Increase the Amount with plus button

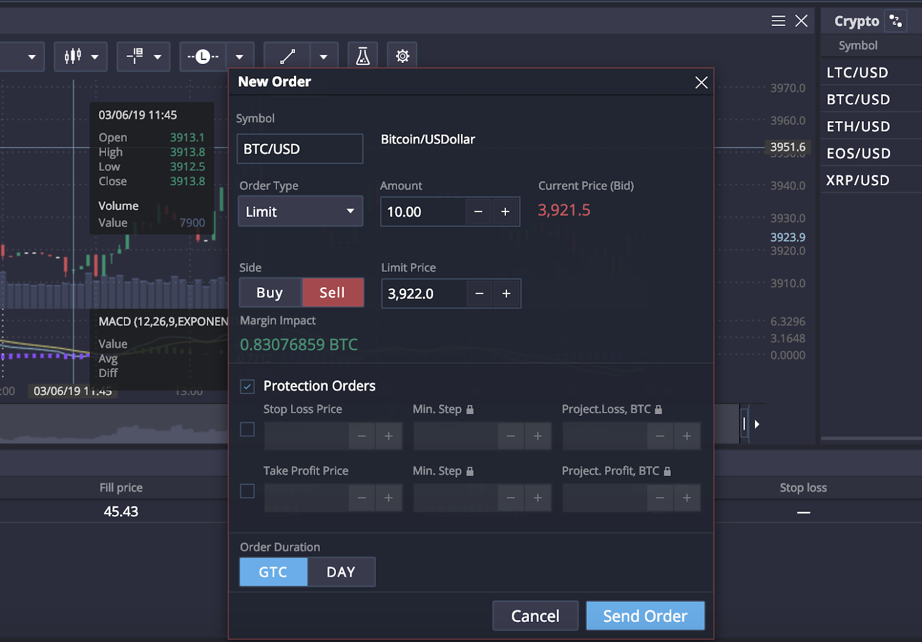click(505, 212)
